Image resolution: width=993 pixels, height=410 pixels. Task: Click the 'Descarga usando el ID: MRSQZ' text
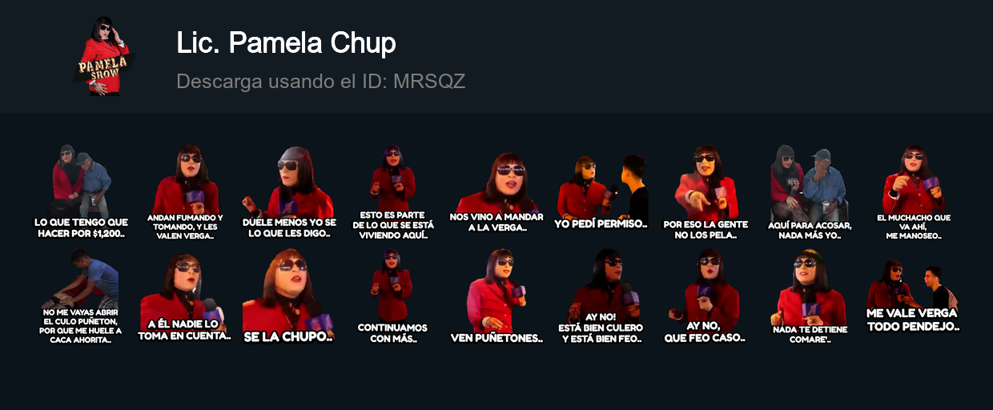coord(320,82)
